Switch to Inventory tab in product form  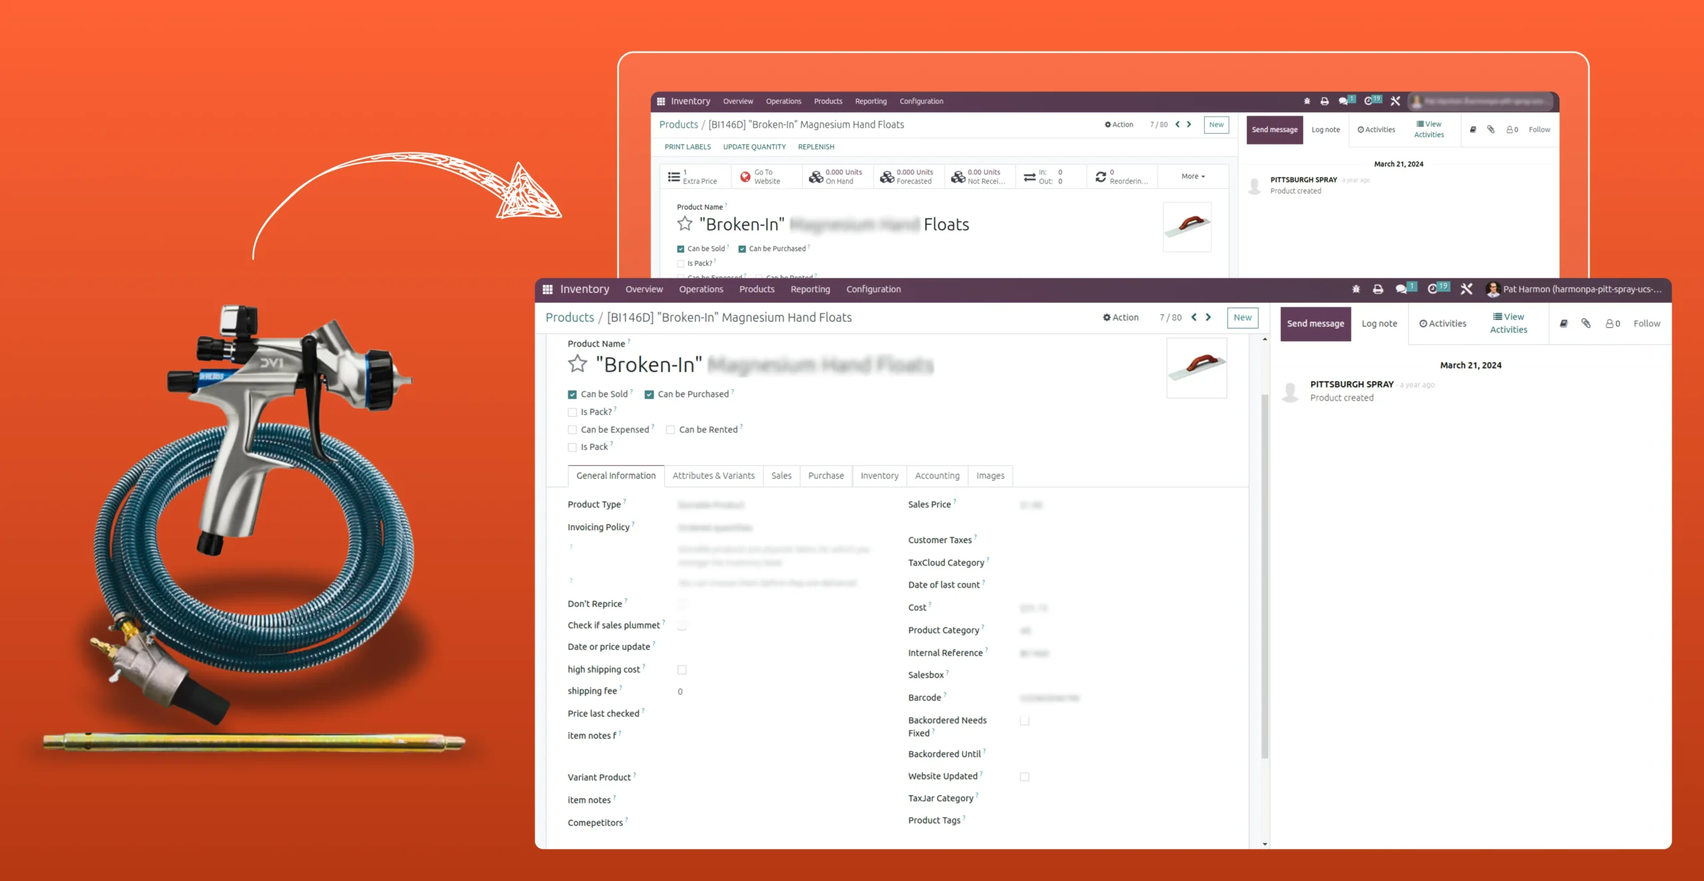point(879,476)
